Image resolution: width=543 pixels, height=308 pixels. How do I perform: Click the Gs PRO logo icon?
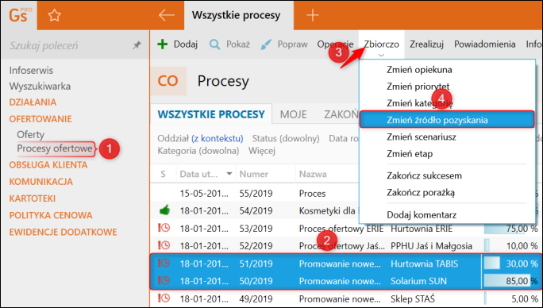[20, 15]
